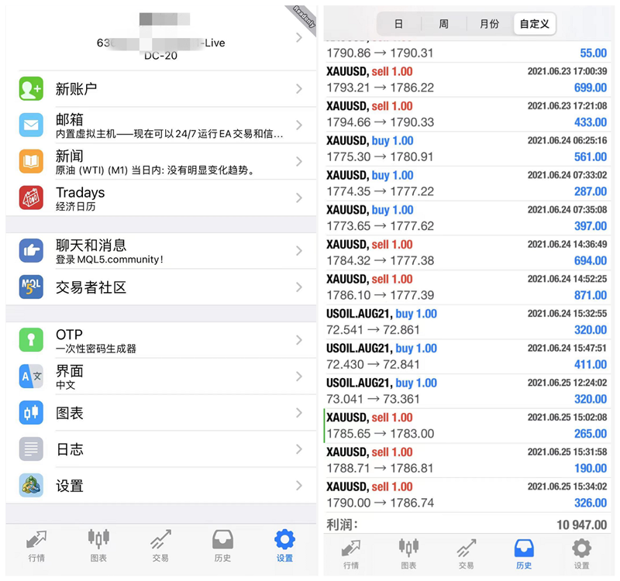Viewport: 620px width, 581px height.
Task: Open the 日志 journal entry
Action: point(161,449)
